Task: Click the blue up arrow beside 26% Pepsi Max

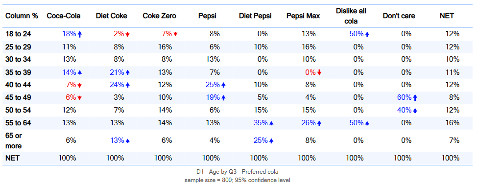Action: point(319,123)
